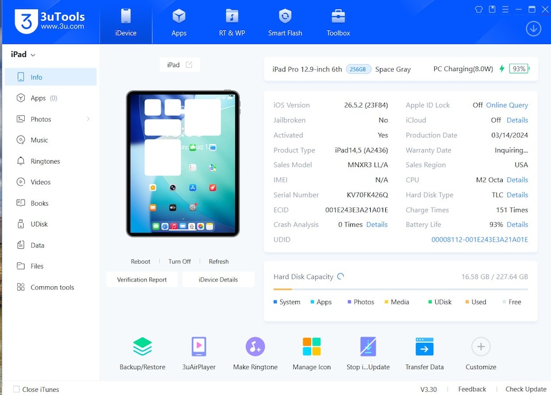Open UDisk in the sidebar
Screen dimensions: 551x395
pyautogui.click(x=51, y=224)
